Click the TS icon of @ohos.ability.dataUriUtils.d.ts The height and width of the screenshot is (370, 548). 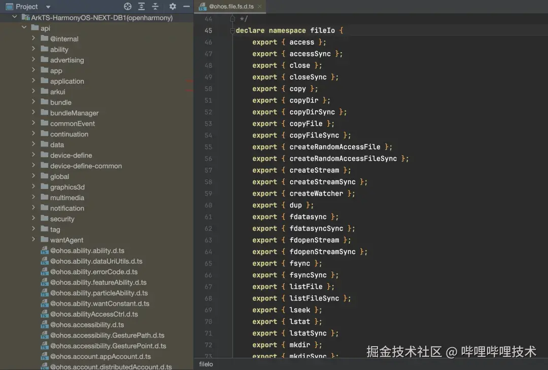click(44, 261)
